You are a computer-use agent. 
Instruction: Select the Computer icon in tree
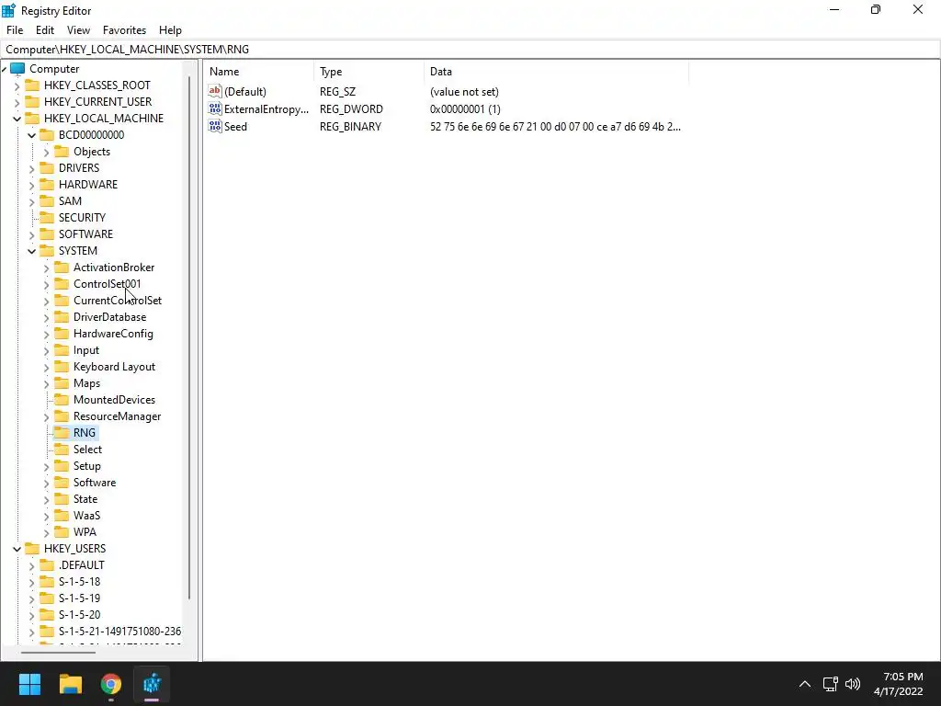tap(18, 68)
